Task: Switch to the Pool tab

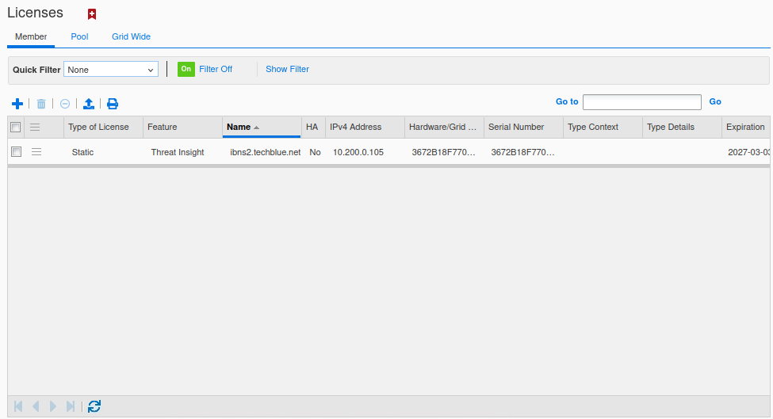Action: [79, 36]
